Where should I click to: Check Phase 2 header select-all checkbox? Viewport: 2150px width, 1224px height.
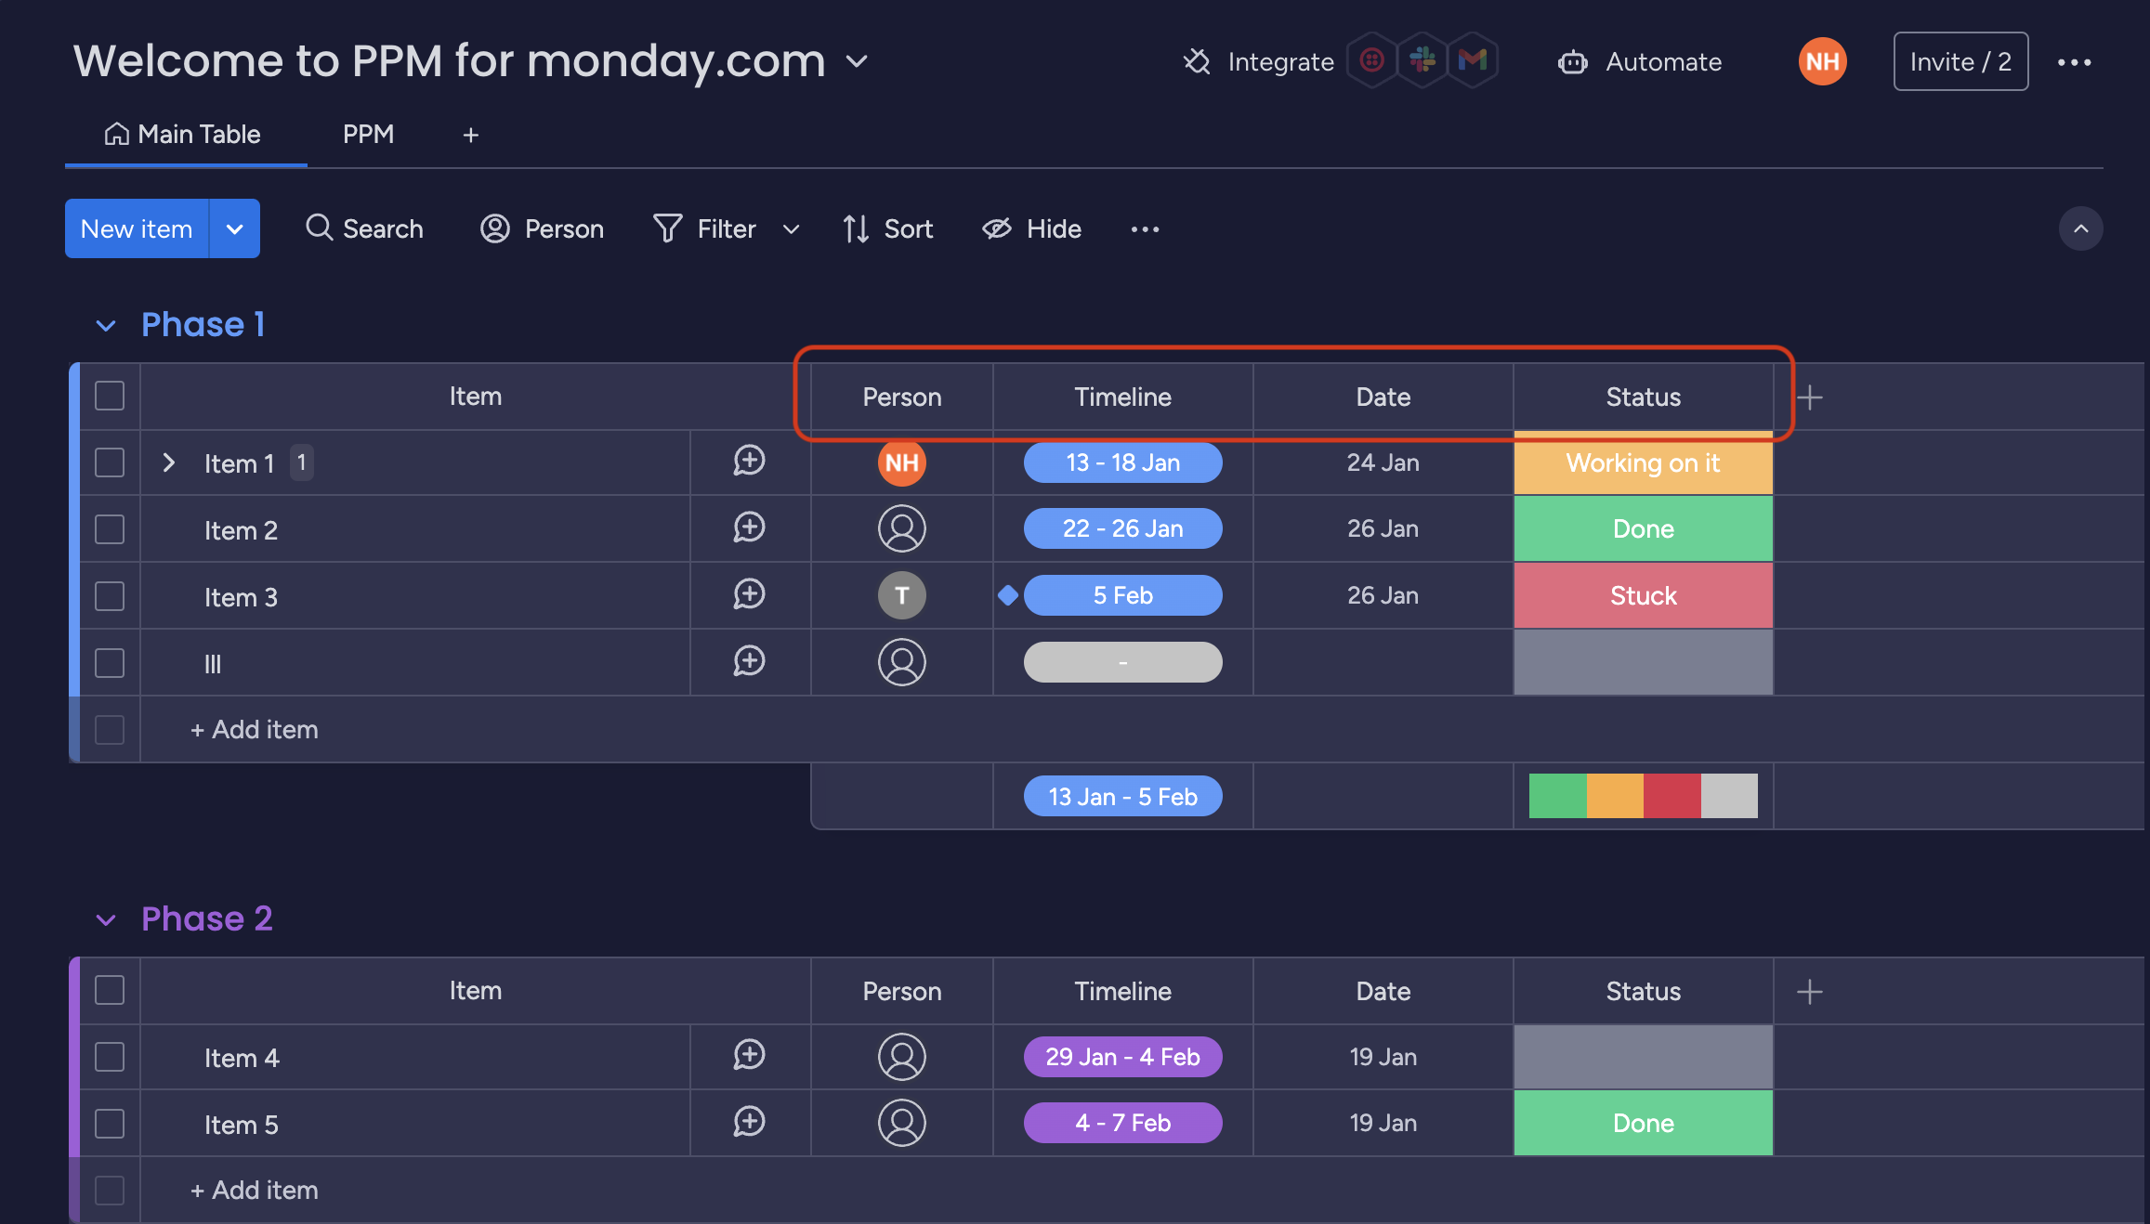pos(110,990)
